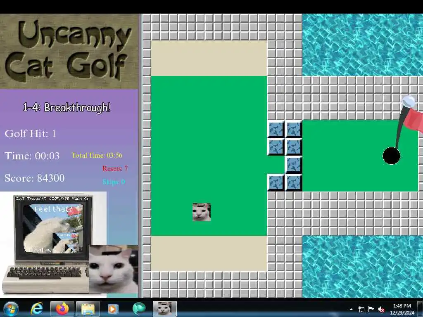The width and height of the screenshot is (423, 317).
Task: Click the upper-right water hazard
Action: pyautogui.click(x=362, y=45)
